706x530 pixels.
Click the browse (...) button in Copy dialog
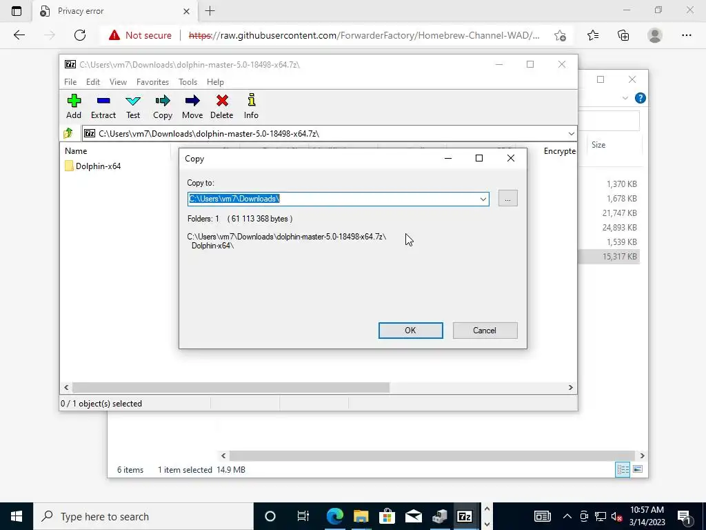(508, 199)
